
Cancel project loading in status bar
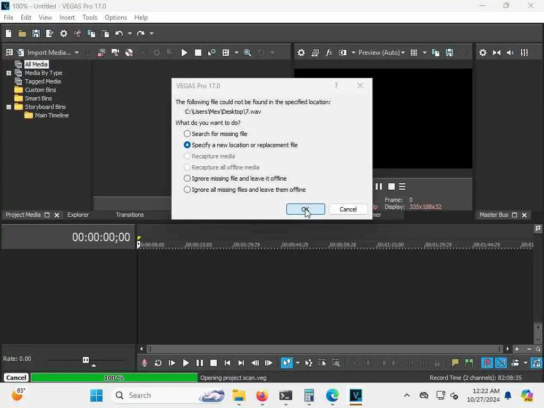click(x=16, y=378)
